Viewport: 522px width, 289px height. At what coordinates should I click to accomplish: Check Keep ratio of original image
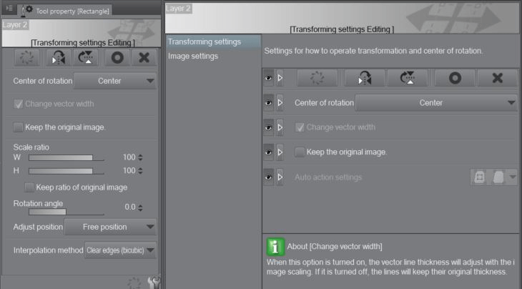[29, 187]
